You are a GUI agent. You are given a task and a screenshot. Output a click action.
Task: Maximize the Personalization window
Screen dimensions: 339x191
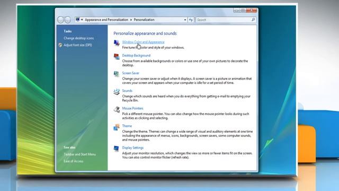243,10
